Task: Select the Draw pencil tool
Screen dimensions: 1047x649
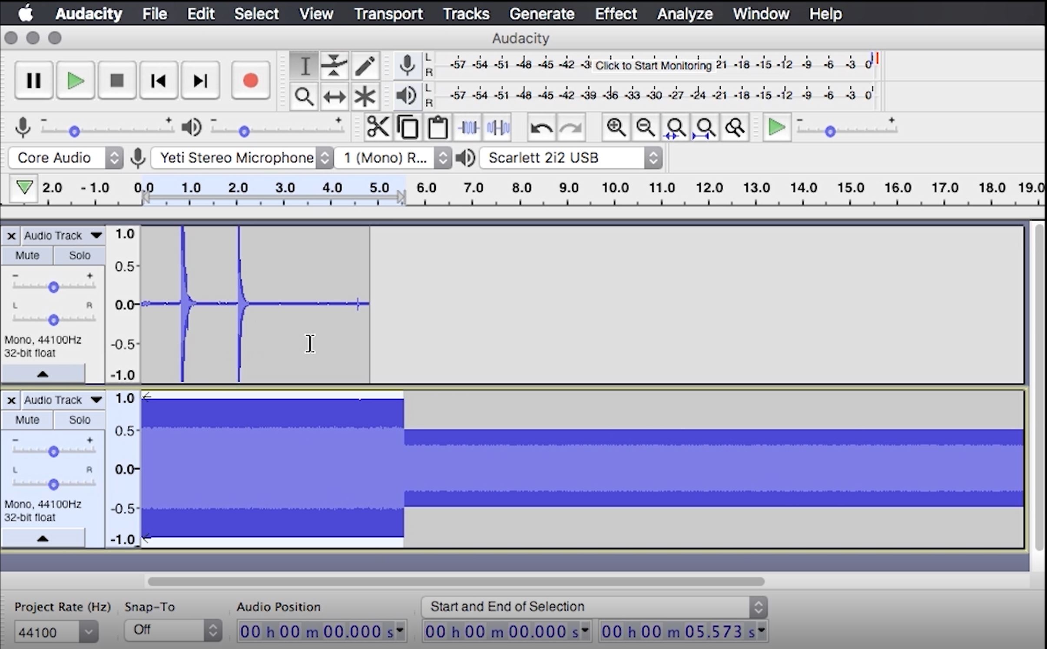Action: [364, 66]
